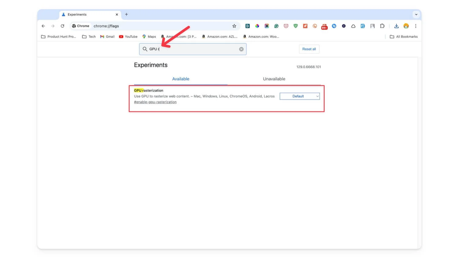Click the Reset all button
The image size is (459, 258).
pyautogui.click(x=309, y=49)
